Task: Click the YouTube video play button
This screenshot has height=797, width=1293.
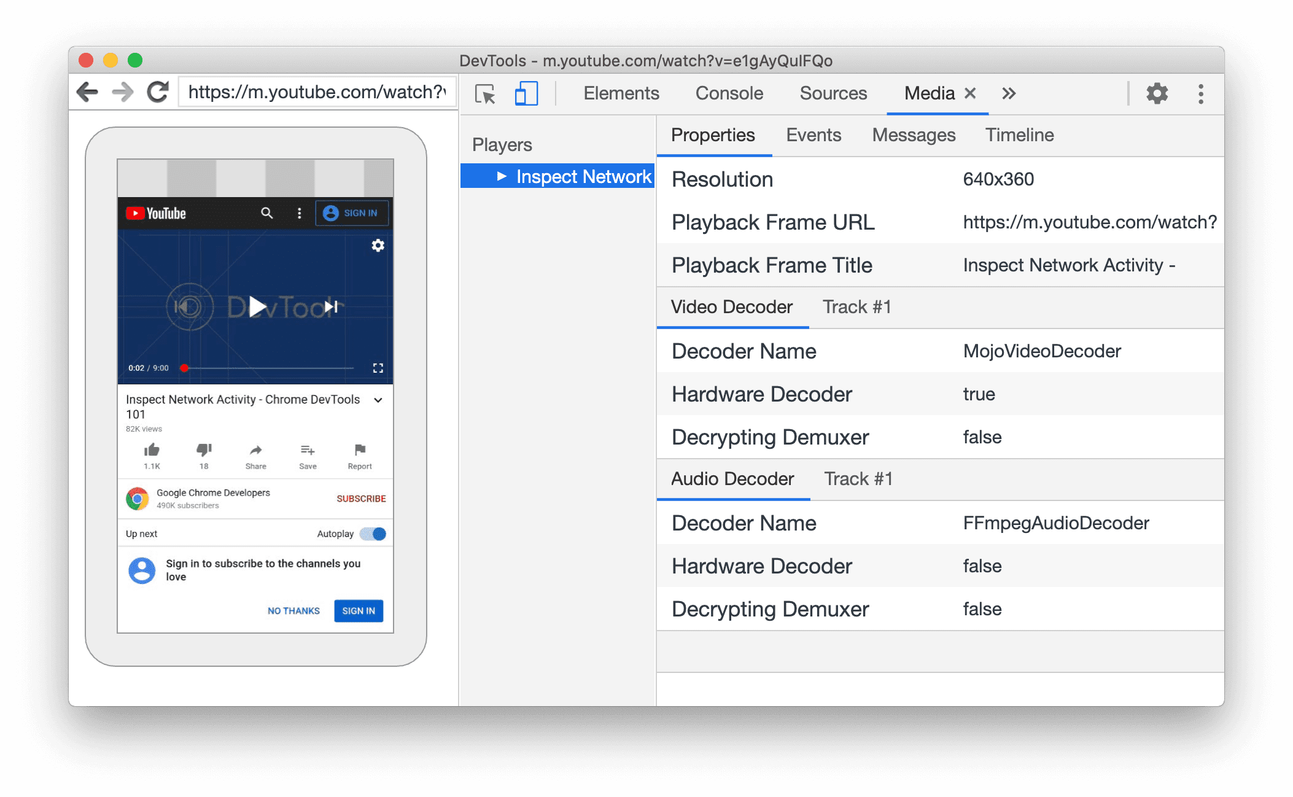Action: [x=254, y=305]
